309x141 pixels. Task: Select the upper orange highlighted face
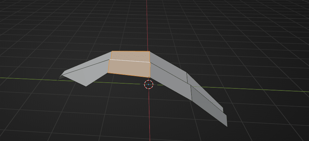[x=130, y=56]
